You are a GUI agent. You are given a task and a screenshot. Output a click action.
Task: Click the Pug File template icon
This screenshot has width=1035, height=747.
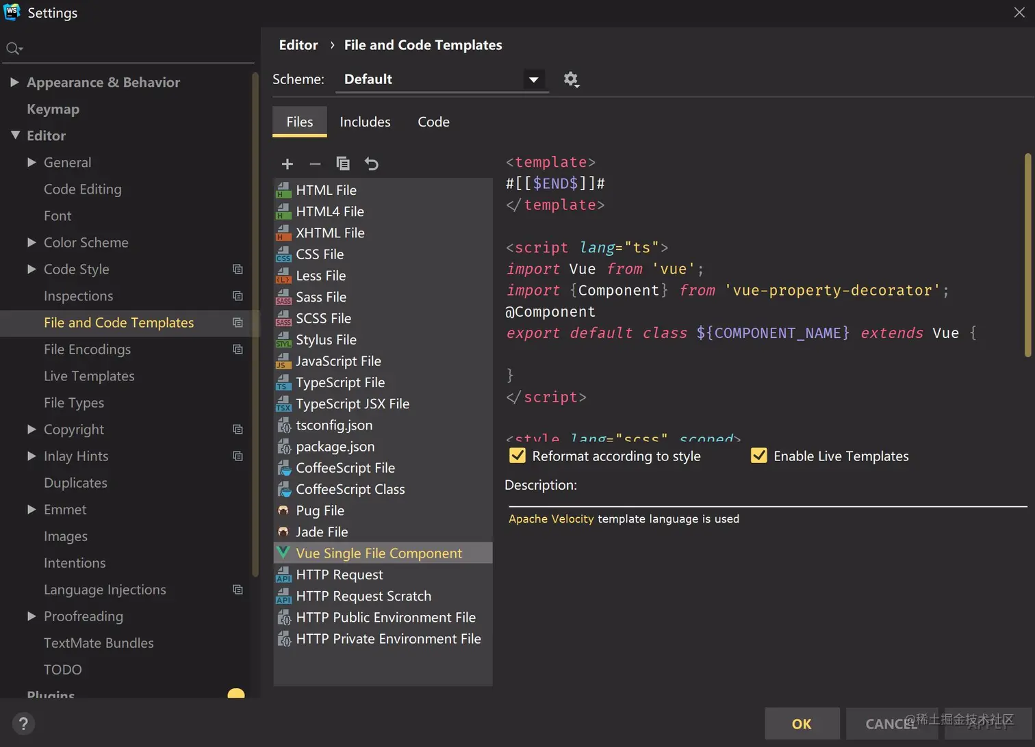(283, 510)
